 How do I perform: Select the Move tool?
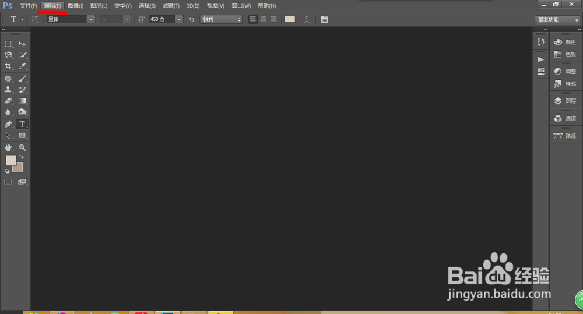click(x=22, y=44)
